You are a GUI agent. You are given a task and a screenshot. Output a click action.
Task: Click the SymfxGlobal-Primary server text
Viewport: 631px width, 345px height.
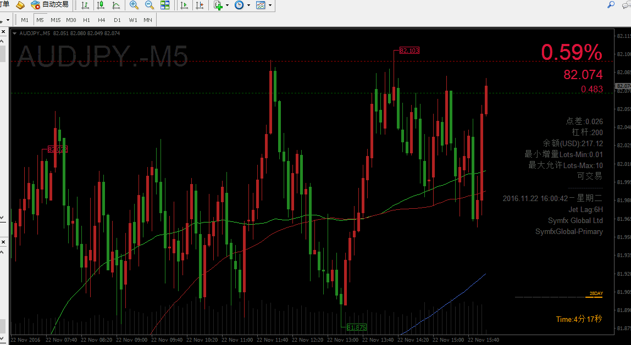569,232
